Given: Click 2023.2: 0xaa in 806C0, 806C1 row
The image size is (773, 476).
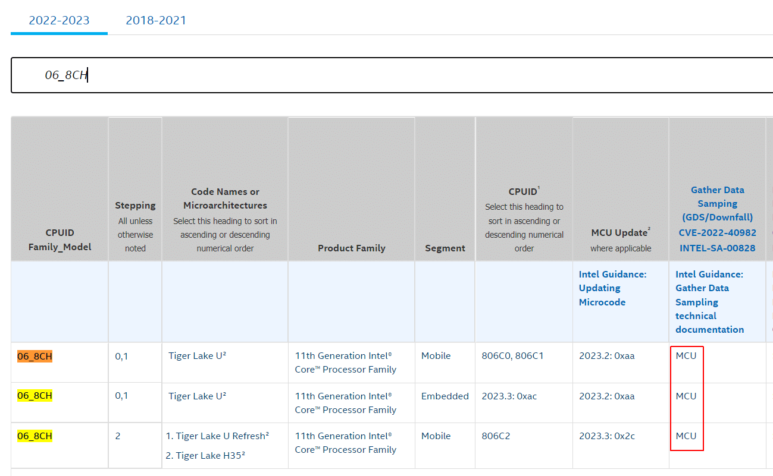Looking at the screenshot, I should tap(606, 356).
